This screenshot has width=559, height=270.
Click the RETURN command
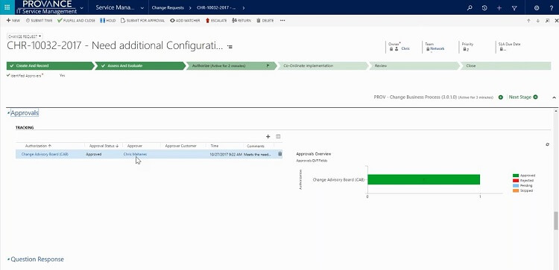pyautogui.click(x=241, y=21)
